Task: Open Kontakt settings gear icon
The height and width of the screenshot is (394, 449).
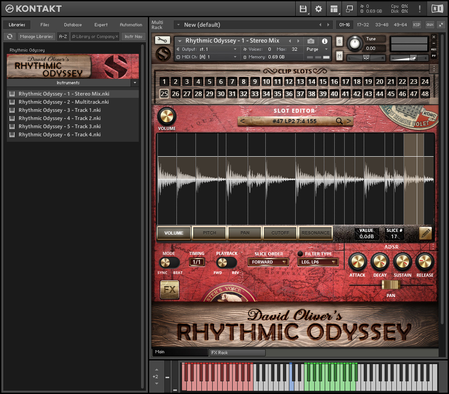Action: point(318,9)
